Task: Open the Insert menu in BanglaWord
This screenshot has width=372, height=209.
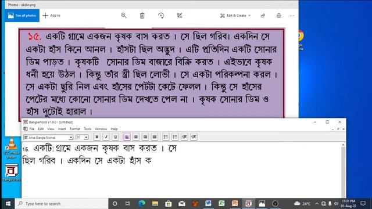Action: (x=62, y=129)
